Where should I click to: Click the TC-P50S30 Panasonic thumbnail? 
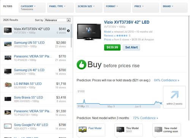pyautogui.click(x=8, y=58)
